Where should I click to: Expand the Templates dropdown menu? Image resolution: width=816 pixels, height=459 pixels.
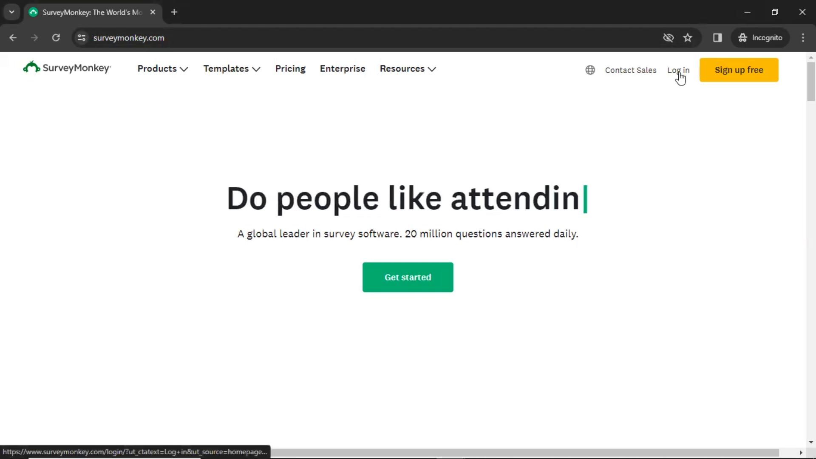tap(232, 68)
